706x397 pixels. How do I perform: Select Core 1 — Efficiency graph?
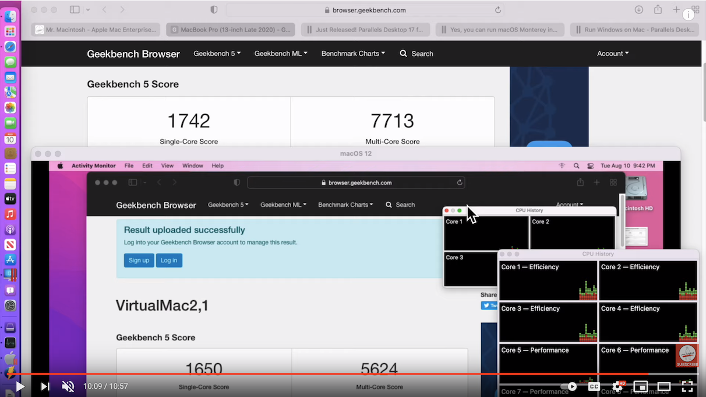[x=548, y=280]
